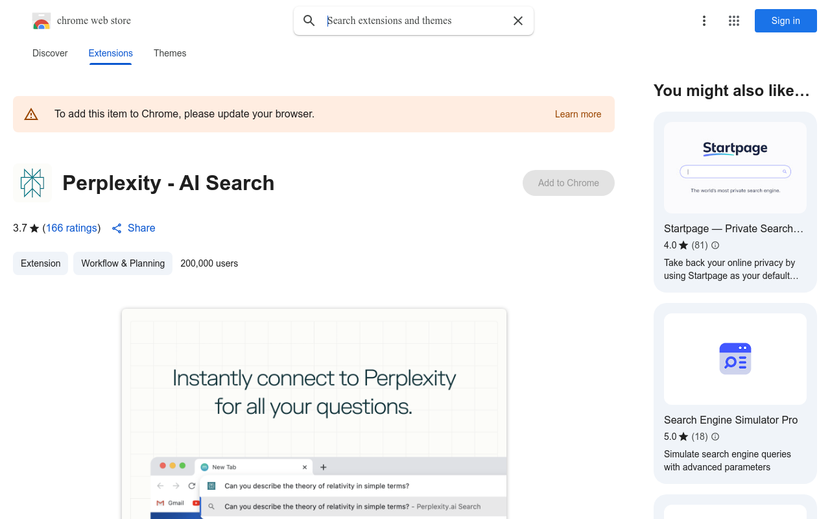Click the You might also like heading
The height and width of the screenshot is (519, 830).
pos(731,91)
